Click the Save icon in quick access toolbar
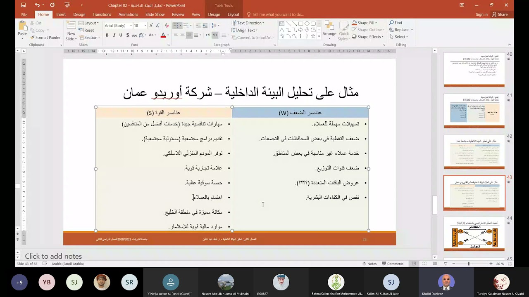 coord(23,5)
